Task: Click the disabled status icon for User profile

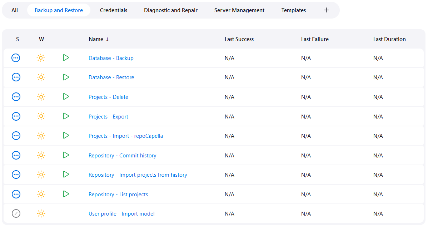Action: click(x=16, y=213)
